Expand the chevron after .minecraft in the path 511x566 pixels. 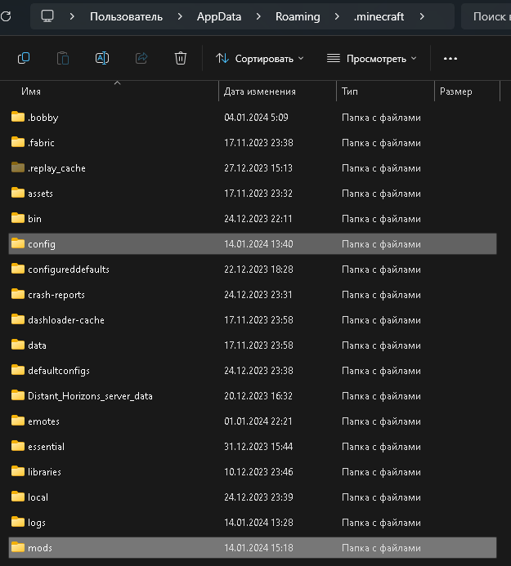(422, 16)
